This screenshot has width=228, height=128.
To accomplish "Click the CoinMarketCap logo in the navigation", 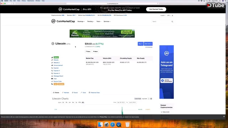I will (x=63, y=21).
